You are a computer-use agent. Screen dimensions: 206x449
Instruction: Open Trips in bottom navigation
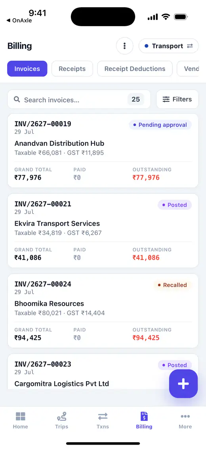pyautogui.click(x=61, y=420)
